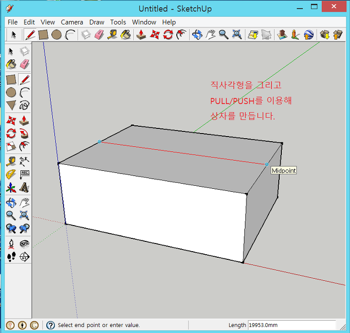
Task: Preview model in Google Earth icon
Action: pos(308,35)
